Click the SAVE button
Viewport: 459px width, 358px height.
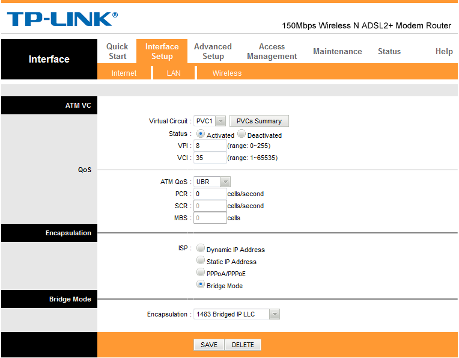[209, 345]
